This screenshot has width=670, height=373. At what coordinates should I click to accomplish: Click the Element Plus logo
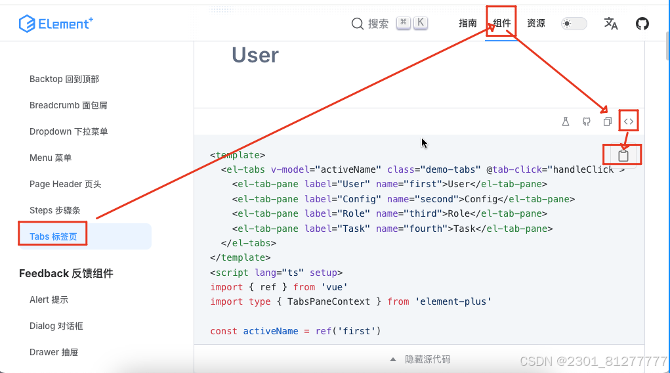click(x=56, y=24)
